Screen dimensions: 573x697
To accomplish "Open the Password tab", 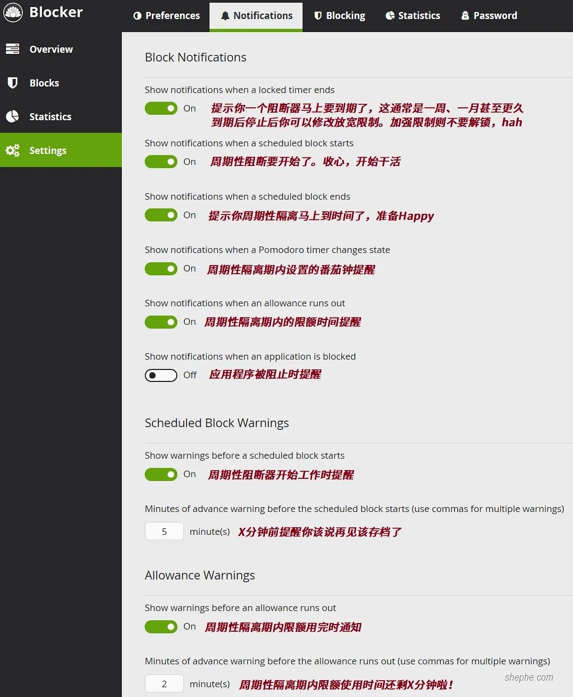I will coord(488,16).
